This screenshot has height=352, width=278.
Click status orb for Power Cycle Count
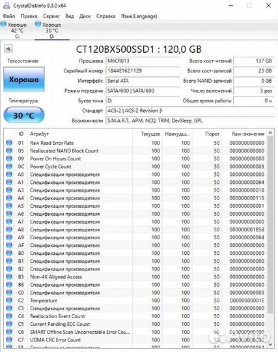click(9, 166)
